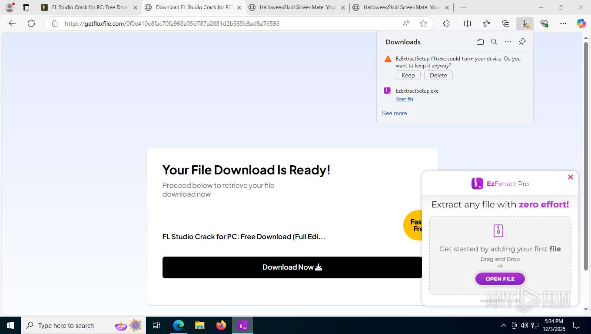This screenshot has height=334, width=591.
Task: Open Read aloud icon in address bar
Action: point(406,23)
